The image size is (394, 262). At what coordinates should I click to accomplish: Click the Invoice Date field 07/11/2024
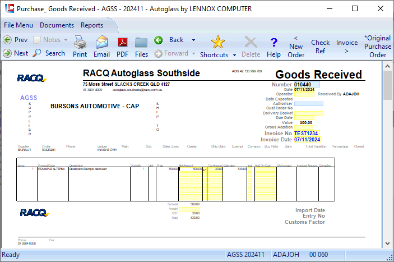pyautogui.click(x=308, y=140)
